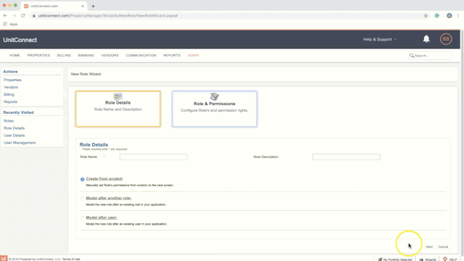
Task: Open Billing under Actions
Action: 9,94
